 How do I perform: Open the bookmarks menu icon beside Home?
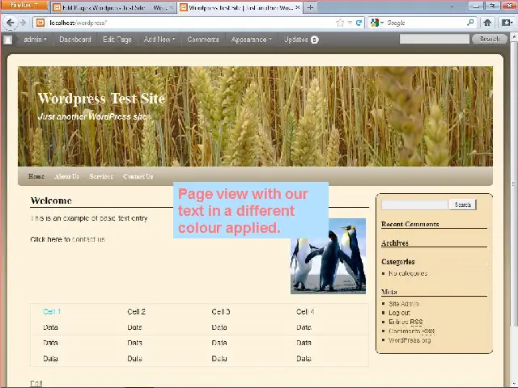(x=507, y=23)
